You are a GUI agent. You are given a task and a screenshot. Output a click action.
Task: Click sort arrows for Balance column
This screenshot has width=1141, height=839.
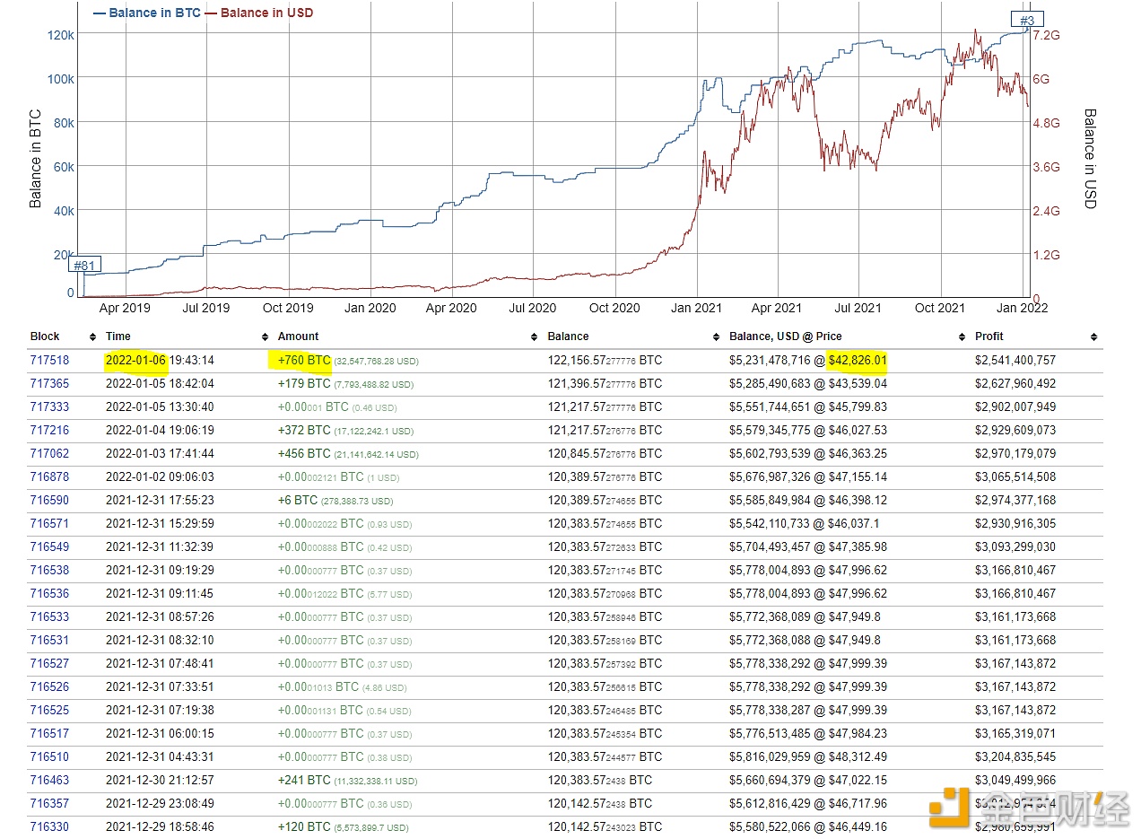(717, 337)
